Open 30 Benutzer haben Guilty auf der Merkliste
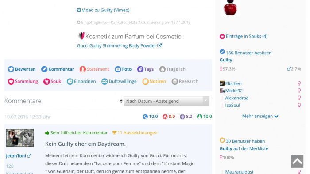Viewport: 310px width, 174px height. click(x=244, y=145)
